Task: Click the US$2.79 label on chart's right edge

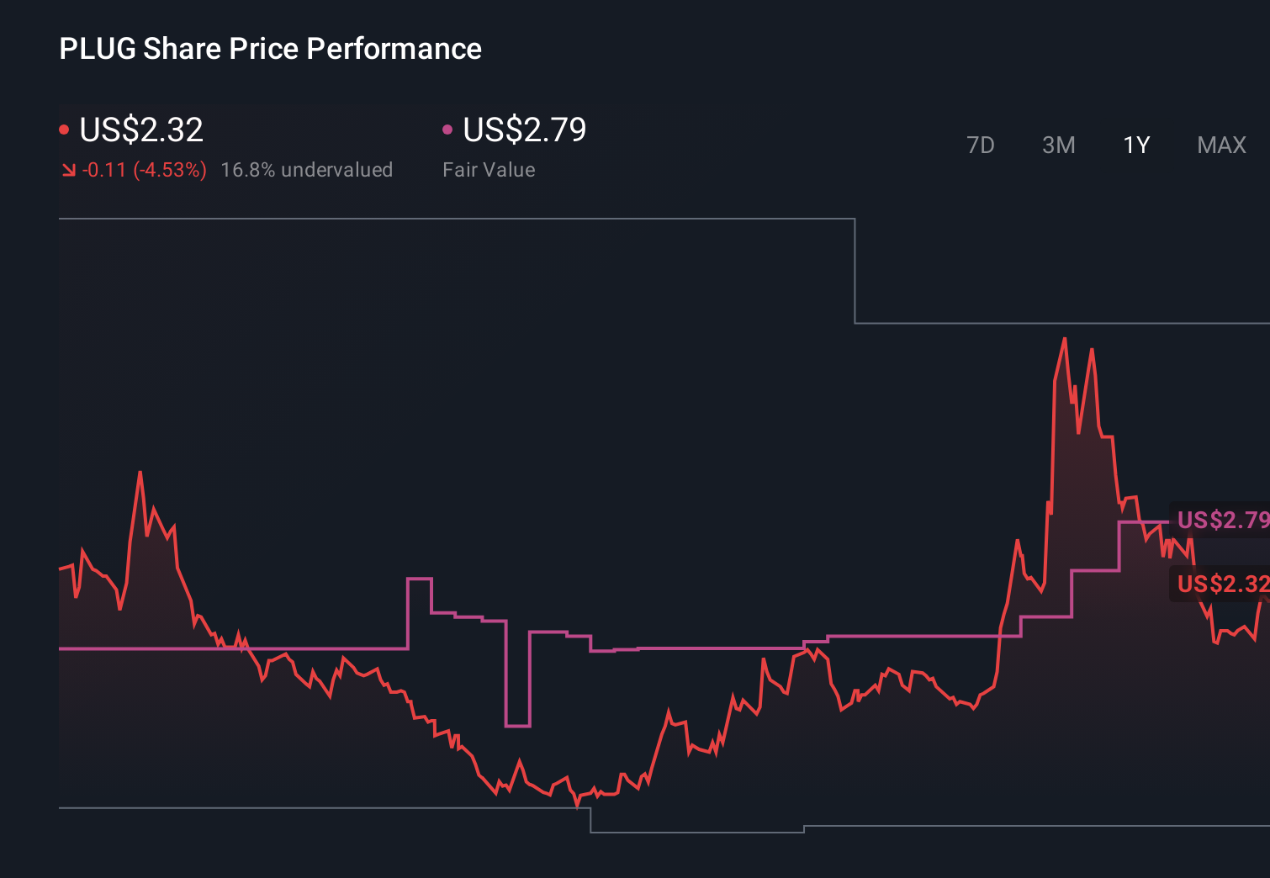Action: pos(1221,520)
